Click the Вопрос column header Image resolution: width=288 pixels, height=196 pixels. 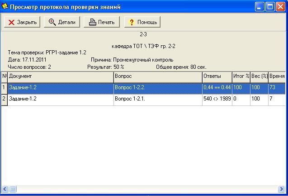click(x=158, y=77)
